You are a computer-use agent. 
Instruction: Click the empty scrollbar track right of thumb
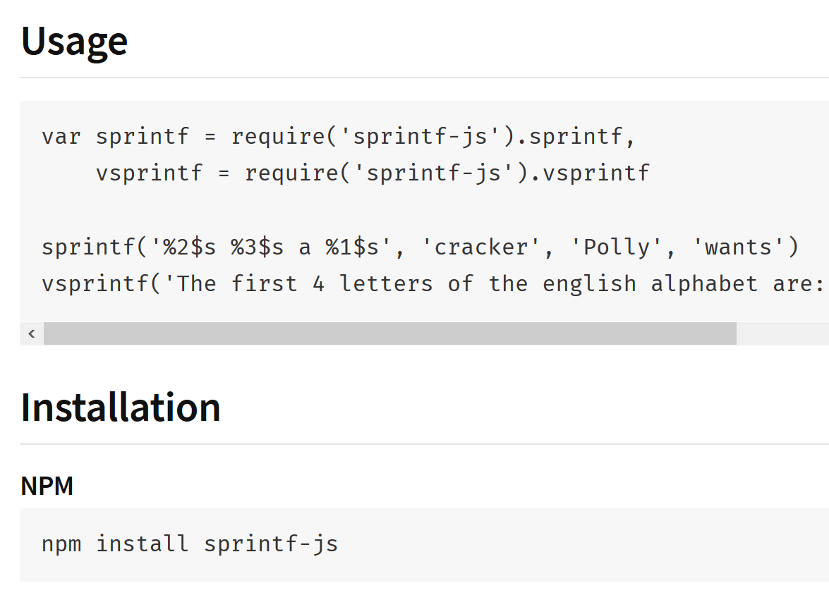782,333
